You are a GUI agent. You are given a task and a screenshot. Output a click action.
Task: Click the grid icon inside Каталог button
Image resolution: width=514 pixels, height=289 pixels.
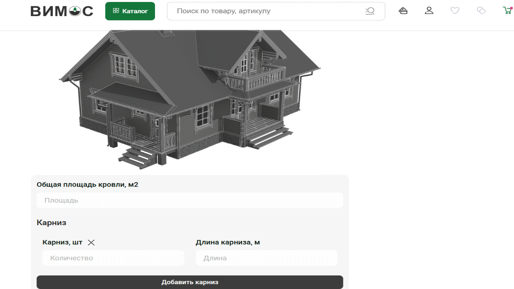point(116,11)
